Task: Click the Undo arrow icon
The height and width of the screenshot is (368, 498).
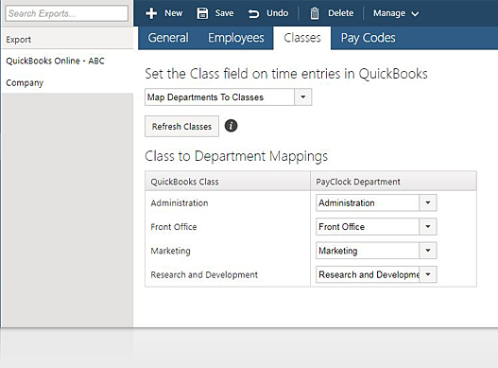Action: tap(253, 13)
